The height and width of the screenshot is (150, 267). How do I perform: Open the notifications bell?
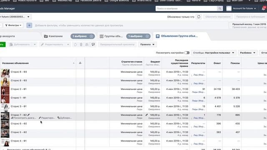click(x=264, y=8)
